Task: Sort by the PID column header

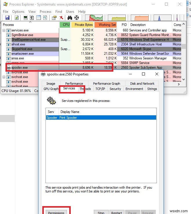Action: pos(123,25)
